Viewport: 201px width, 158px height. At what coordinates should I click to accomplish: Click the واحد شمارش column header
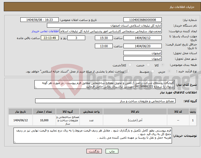tap(91, 112)
